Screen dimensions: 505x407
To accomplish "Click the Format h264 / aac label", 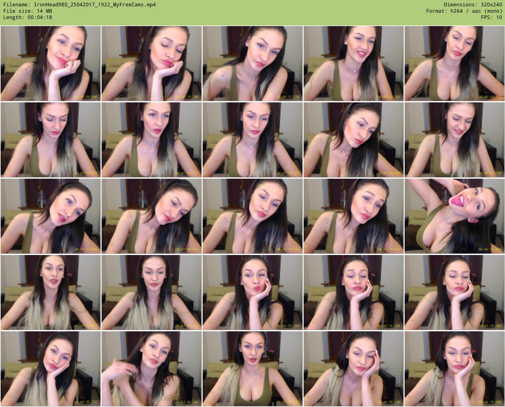I will coord(464,11).
